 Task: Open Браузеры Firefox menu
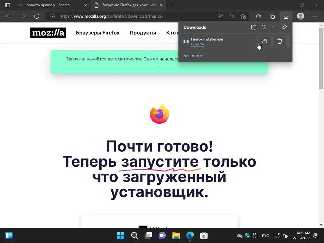coord(97,33)
